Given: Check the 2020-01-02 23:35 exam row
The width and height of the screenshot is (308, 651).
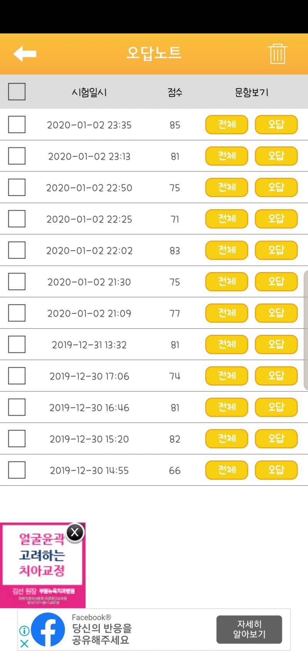Looking at the screenshot, I should [17, 124].
